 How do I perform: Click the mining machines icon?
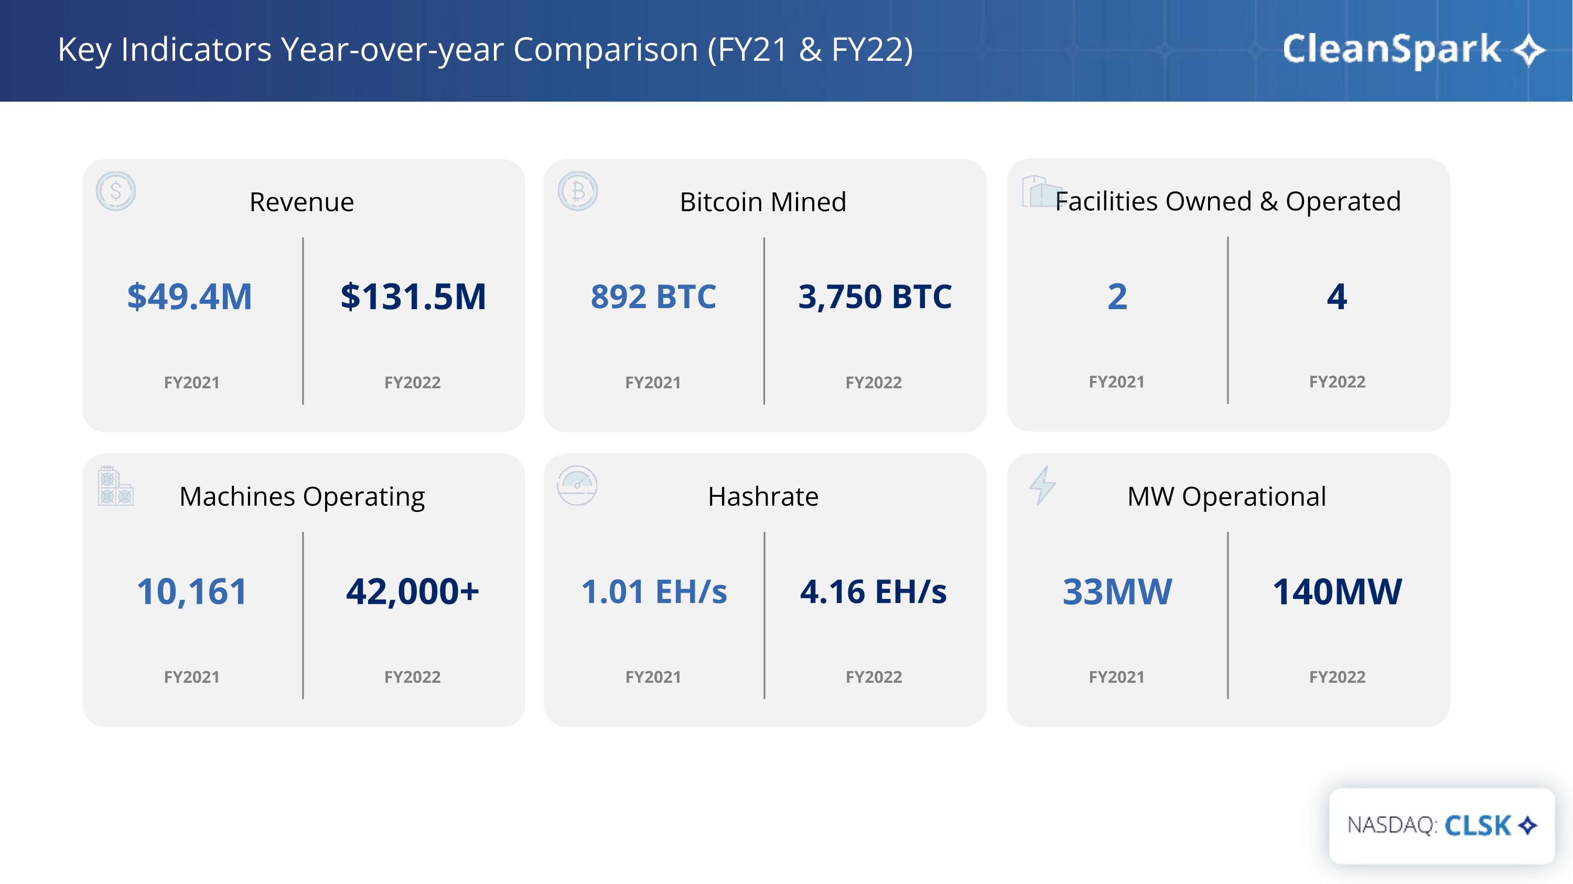[115, 486]
